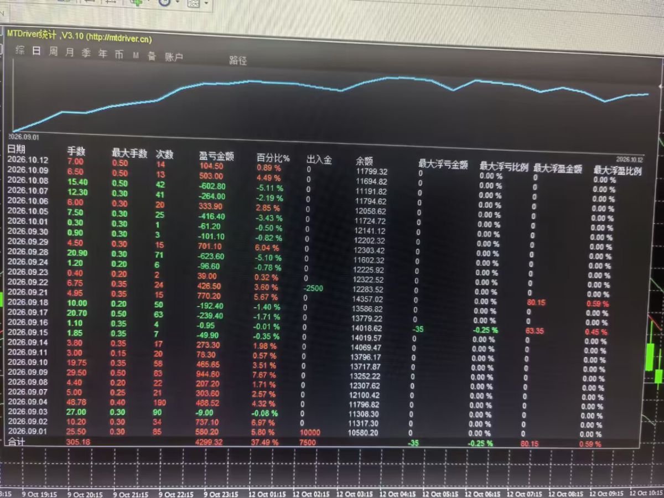The height and width of the screenshot is (498, 664).
Task: Click the 最大浮盈比例 column header
Action: tap(618, 170)
